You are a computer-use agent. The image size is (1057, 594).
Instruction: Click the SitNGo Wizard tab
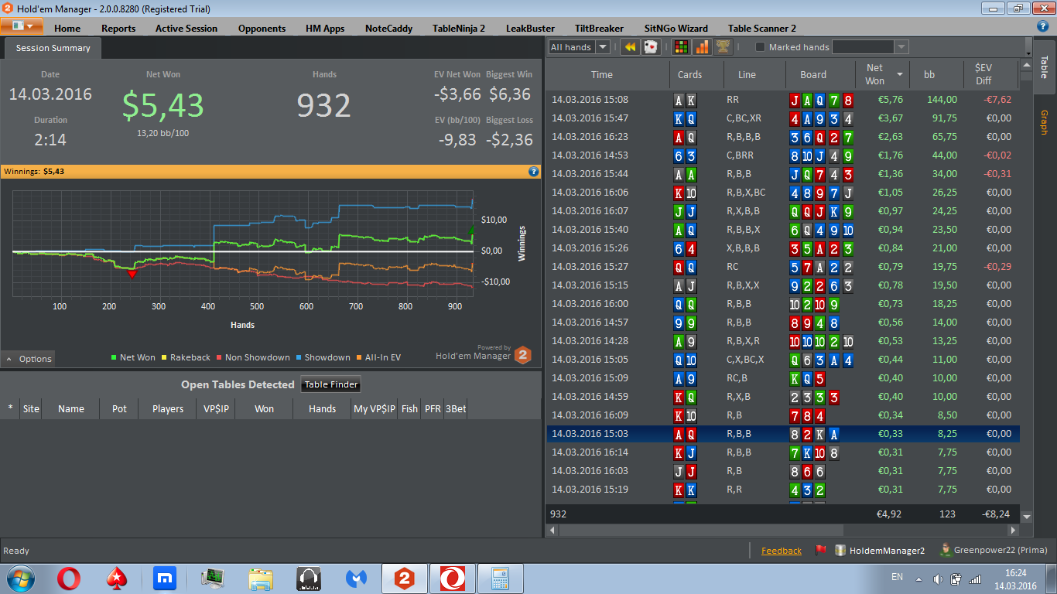tap(676, 28)
